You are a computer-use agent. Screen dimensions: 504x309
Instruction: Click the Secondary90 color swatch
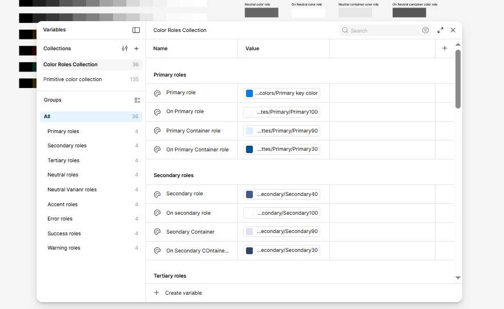249,231
